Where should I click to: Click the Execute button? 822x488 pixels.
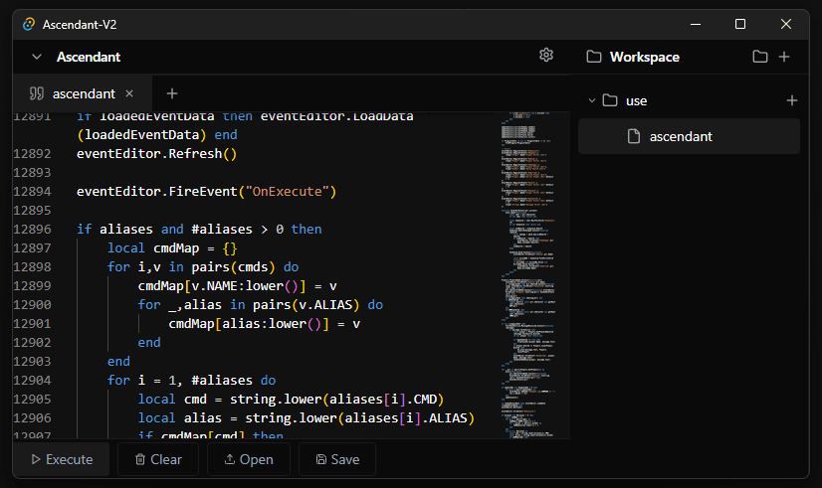pos(62,459)
